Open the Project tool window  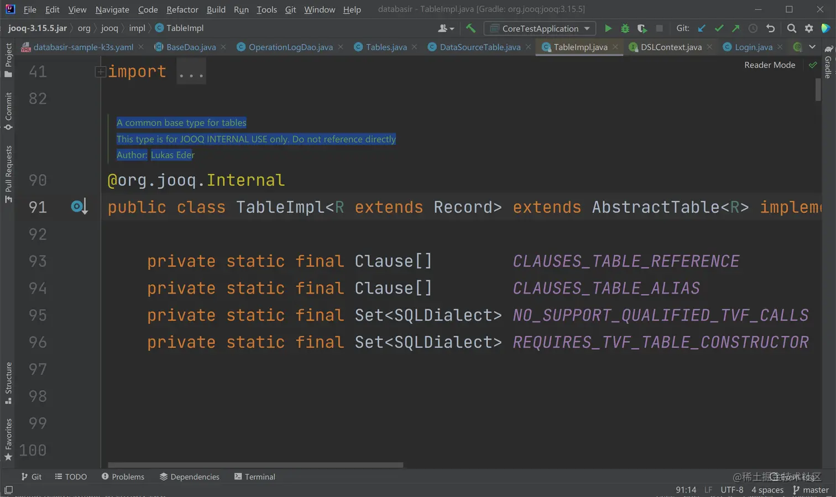8,60
